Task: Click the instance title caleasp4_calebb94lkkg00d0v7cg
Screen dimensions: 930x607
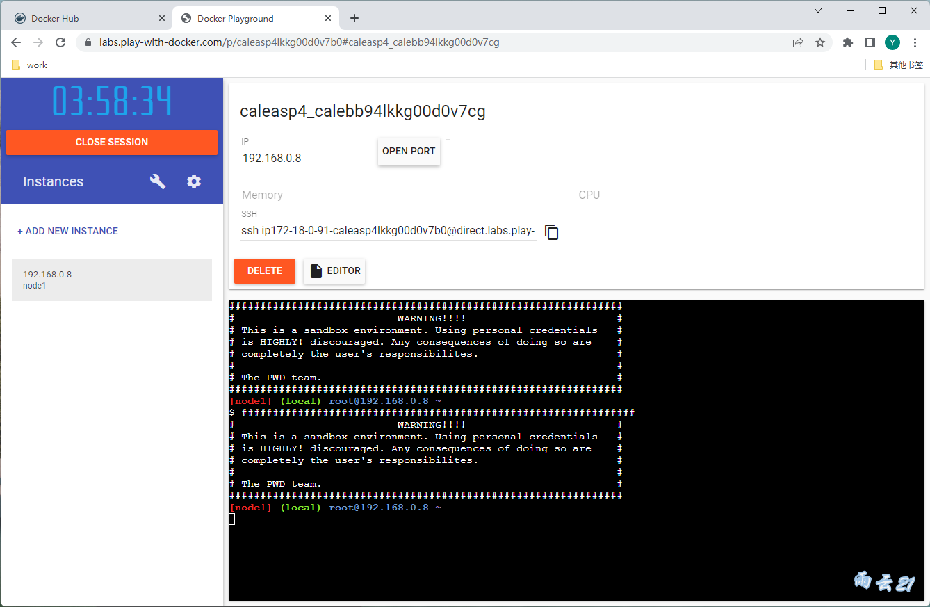Action: pos(363,111)
